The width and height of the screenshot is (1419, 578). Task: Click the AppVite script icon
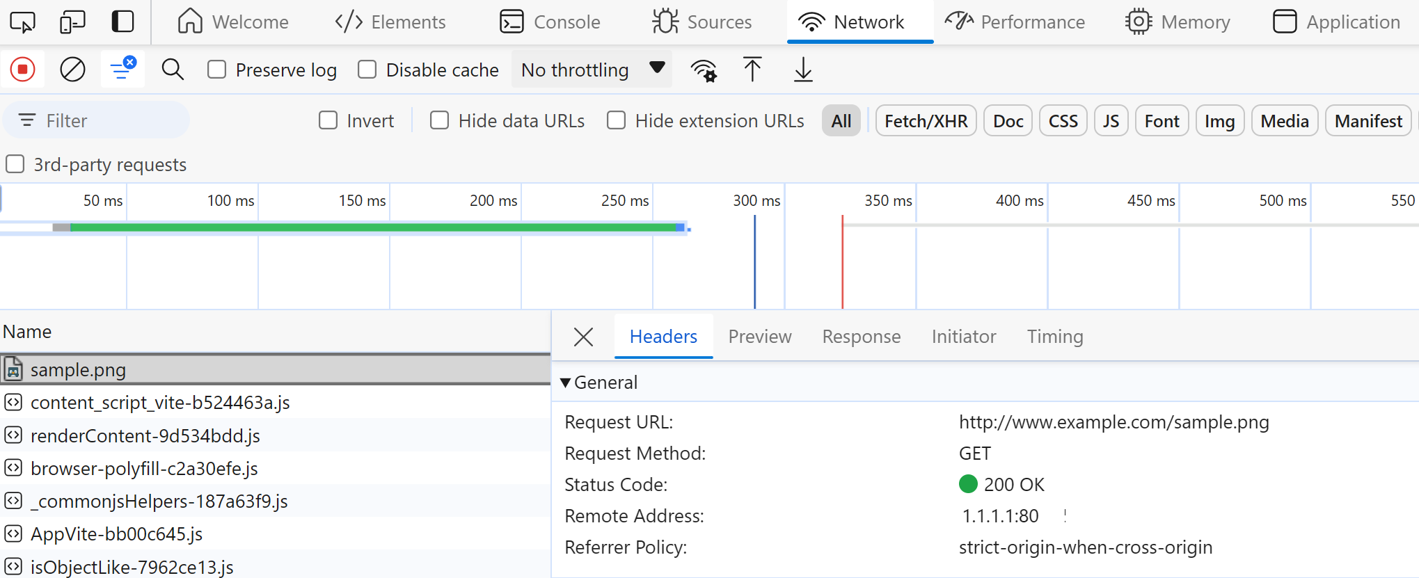[x=13, y=533]
